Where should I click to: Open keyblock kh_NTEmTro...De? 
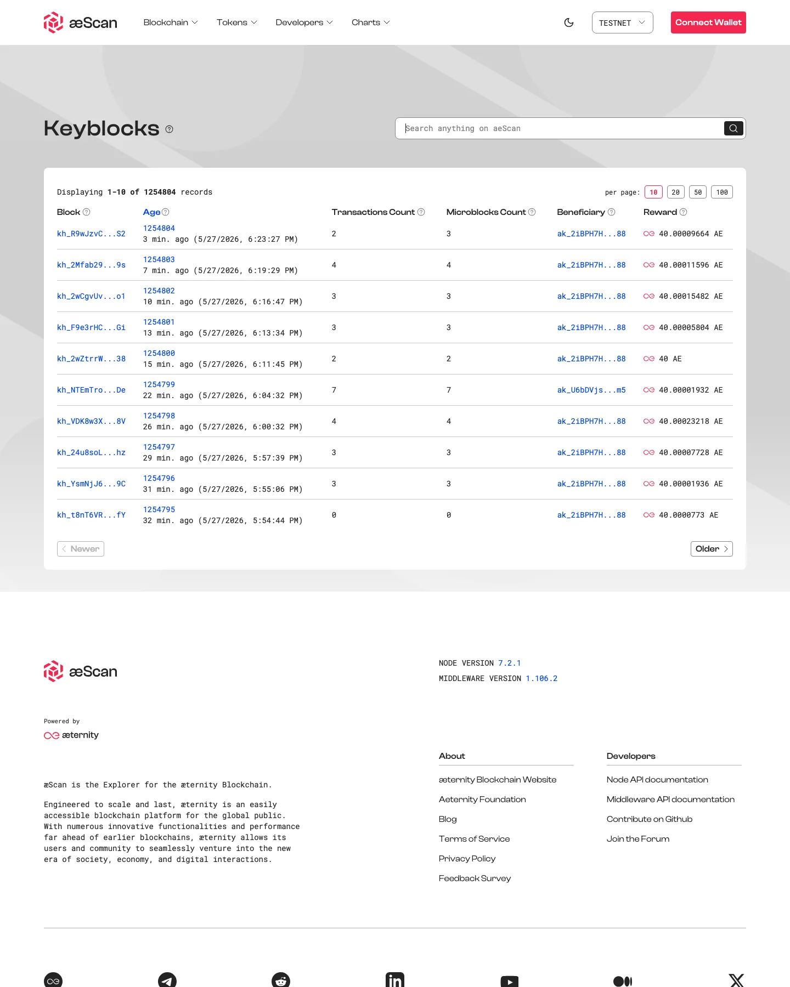(91, 390)
